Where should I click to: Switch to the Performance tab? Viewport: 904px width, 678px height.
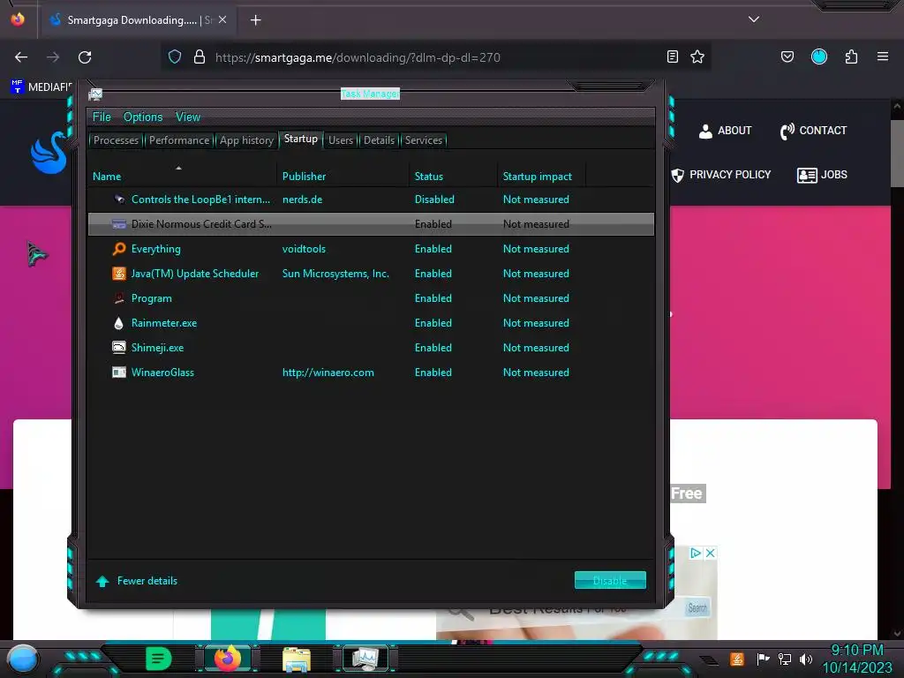click(179, 140)
